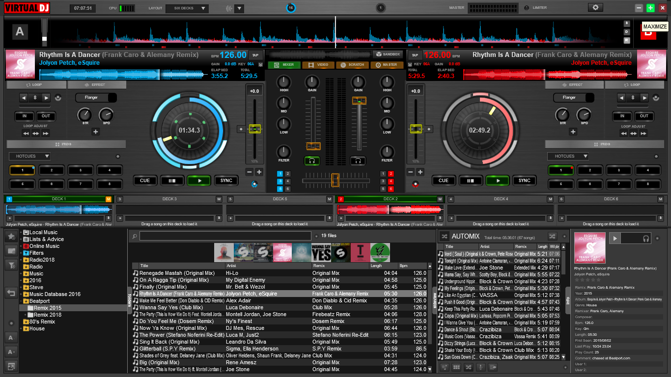Click the left deck SYNC button
Image resolution: width=671 pixels, height=377 pixels.
(226, 181)
